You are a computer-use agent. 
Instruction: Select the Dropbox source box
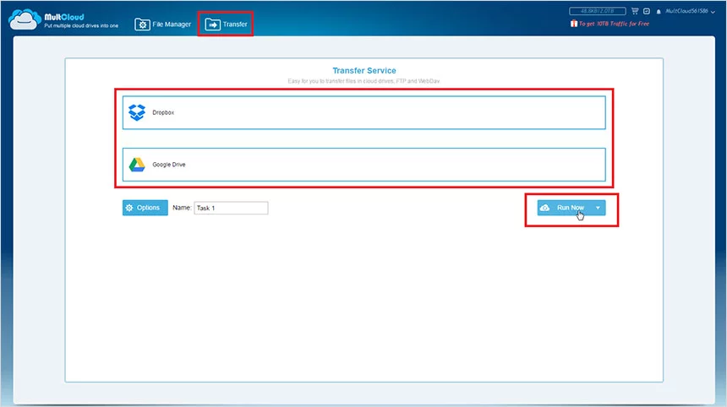tap(364, 112)
